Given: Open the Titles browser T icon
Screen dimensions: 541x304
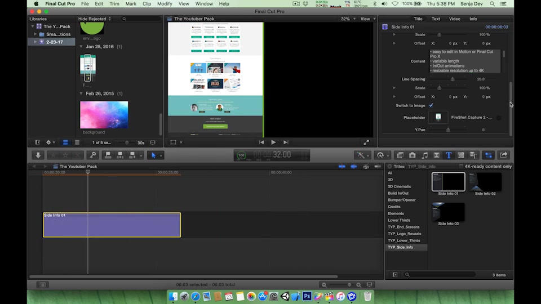Looking at the screenshot, I should point(449,155).
